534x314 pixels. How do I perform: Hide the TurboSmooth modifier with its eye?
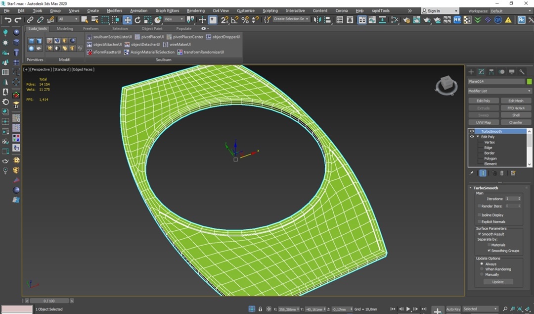coord(472,131)
